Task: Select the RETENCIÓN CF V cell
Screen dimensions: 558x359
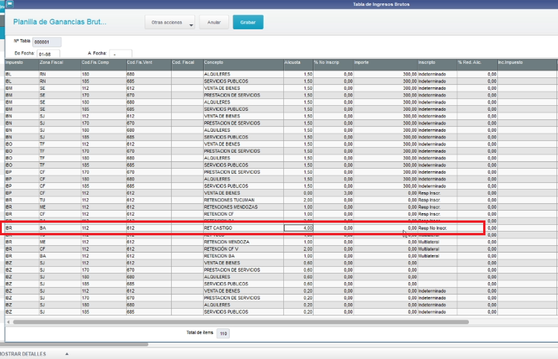Action: [x=243, y=249]
